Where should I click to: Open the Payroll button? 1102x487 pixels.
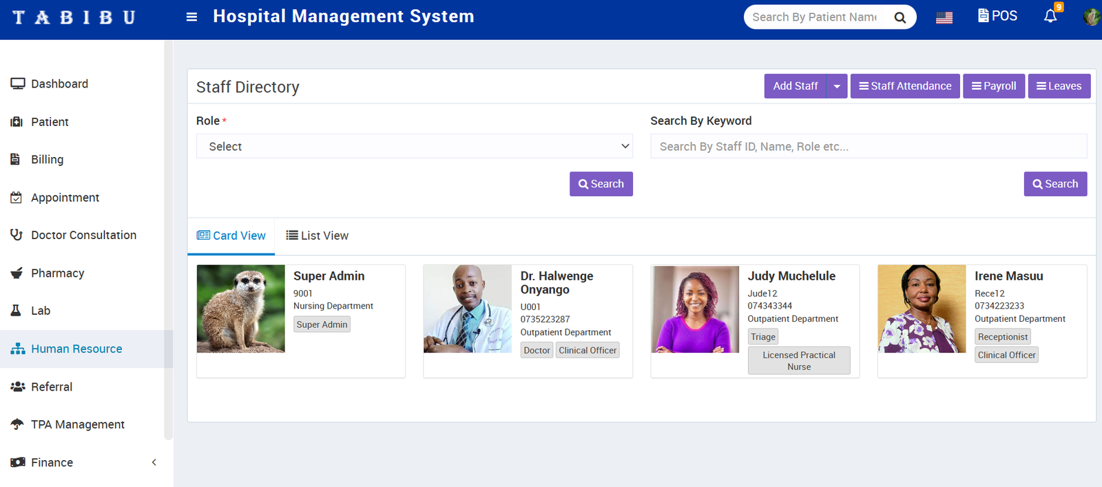(993, 86)
